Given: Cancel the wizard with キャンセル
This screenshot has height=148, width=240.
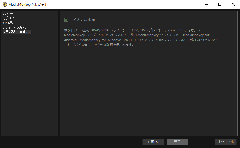Looking at the screenshot, I should tap(226, 142).
